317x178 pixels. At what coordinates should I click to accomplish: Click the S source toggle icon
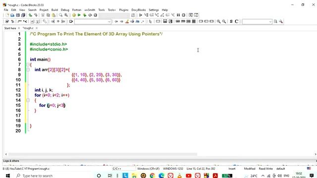231,21
